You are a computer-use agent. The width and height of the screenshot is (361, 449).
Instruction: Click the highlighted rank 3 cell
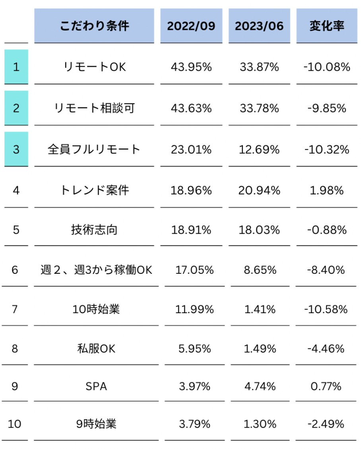point(16,149)
